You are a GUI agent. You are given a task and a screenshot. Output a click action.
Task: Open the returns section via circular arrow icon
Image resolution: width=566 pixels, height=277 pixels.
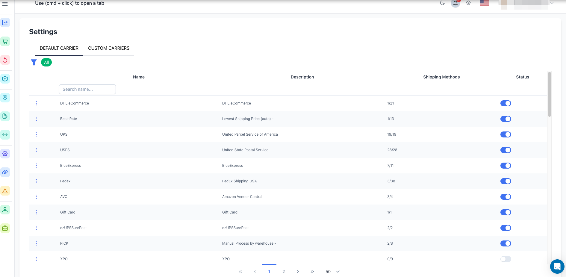[5, 60]
